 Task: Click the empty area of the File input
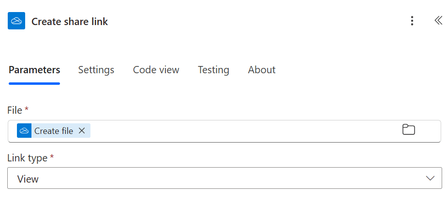[x=242, y=131]
